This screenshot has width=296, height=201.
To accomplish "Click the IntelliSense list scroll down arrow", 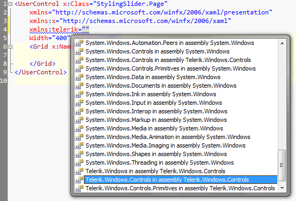I will (x=282, y=188).
